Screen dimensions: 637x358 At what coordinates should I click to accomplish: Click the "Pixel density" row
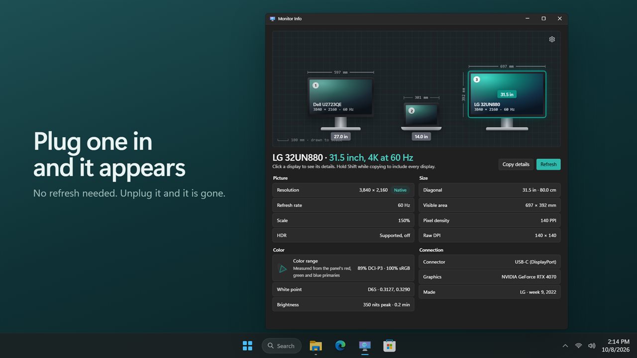[x=490, y=220]
